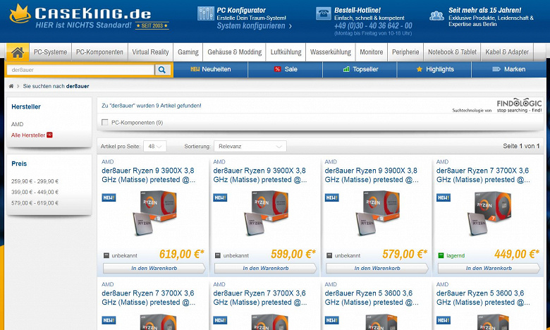
Task: Open the home page house icon
Action: pos(18,52)
